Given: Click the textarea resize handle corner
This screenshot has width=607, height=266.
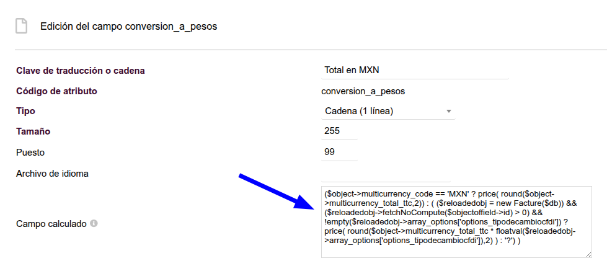Looking at the screenshot, I should (588, 254).
